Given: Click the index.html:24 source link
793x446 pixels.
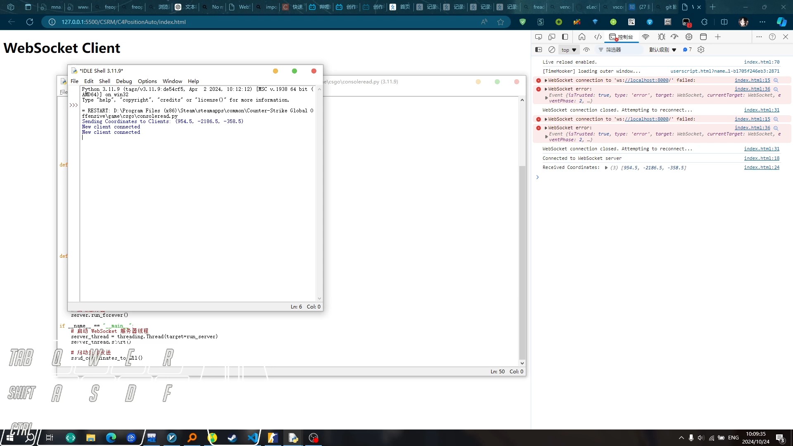Looking at the screenshot, I should point(762,167).
